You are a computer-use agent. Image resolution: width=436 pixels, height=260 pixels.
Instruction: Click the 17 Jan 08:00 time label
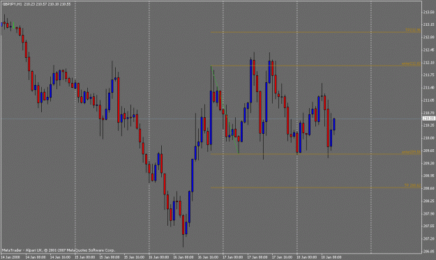[257, 257]
